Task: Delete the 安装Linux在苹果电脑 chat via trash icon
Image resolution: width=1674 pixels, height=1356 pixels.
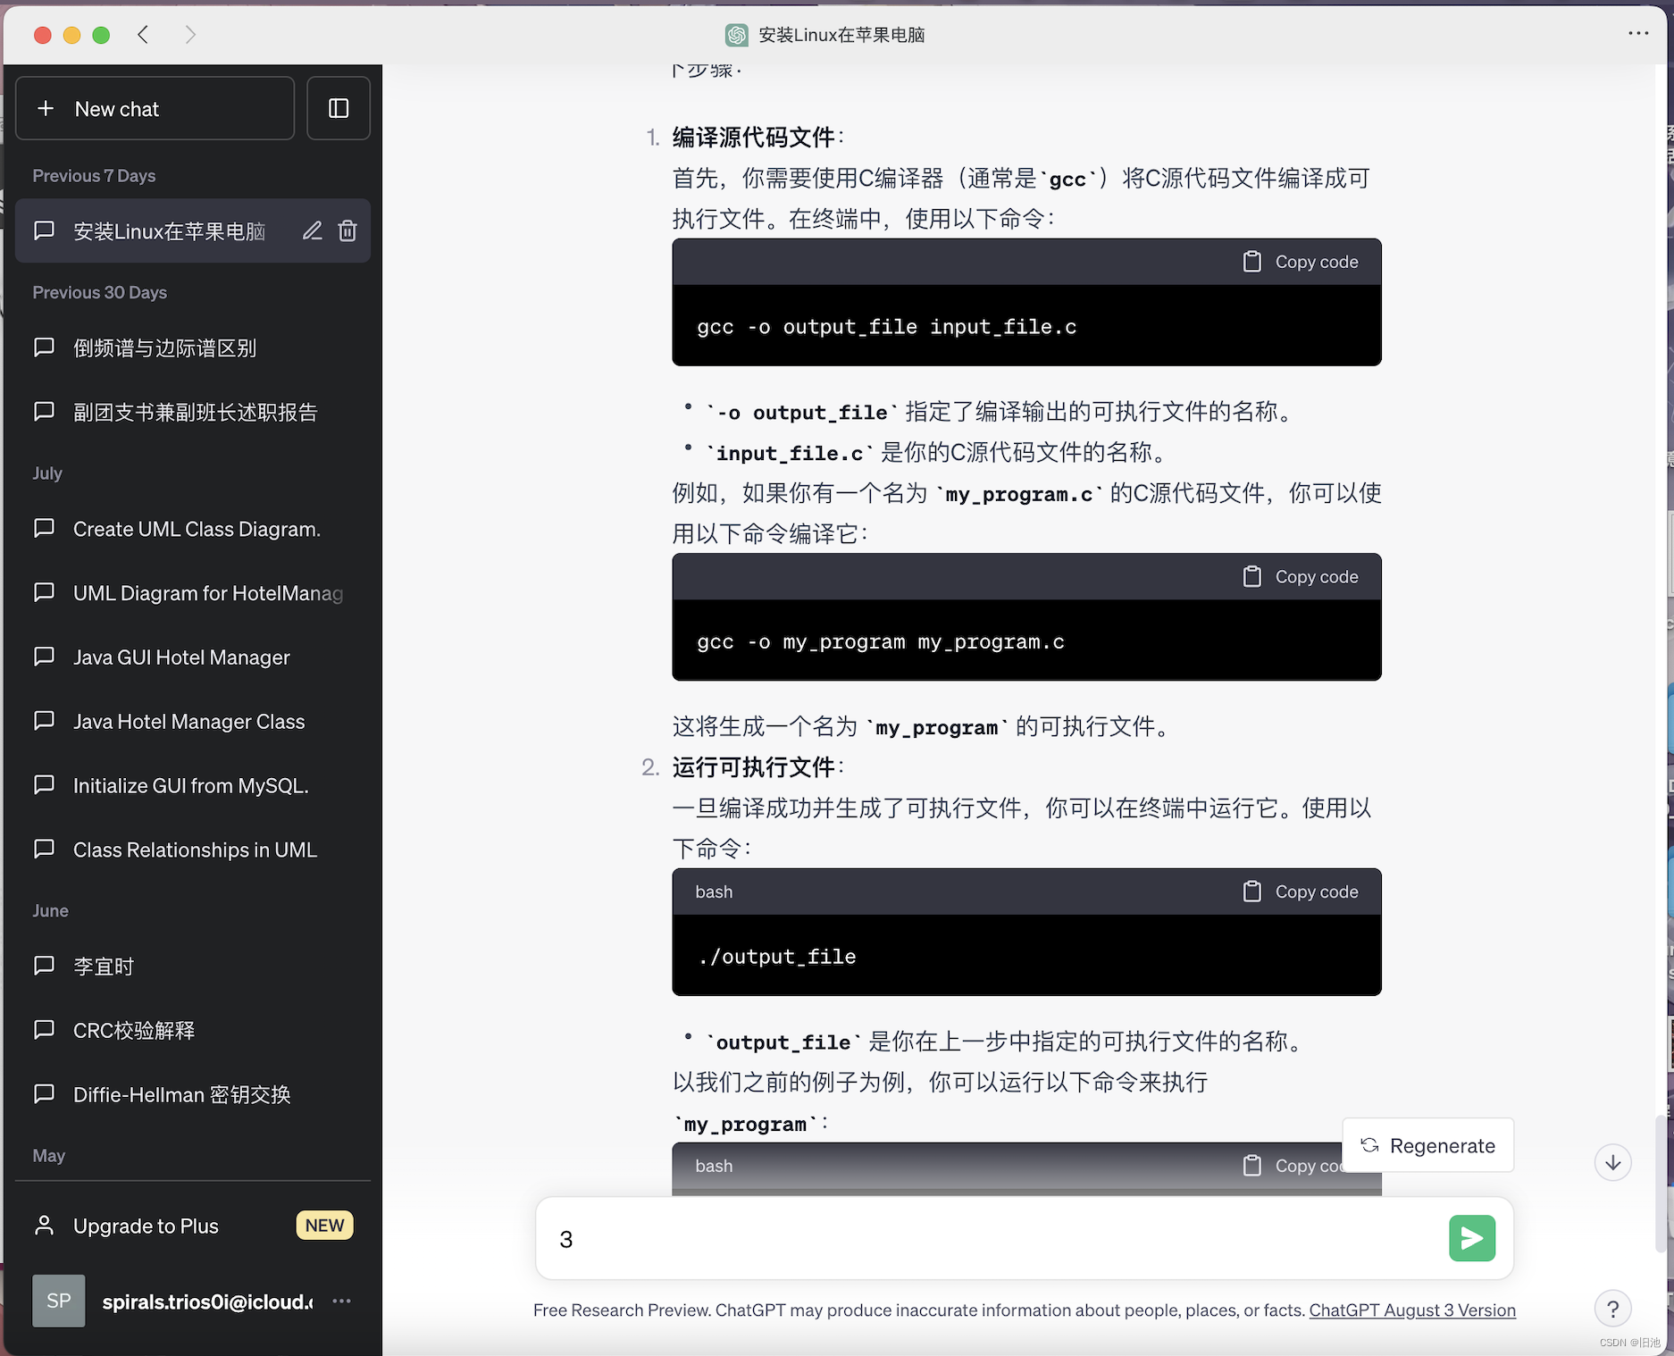Action: click(347, 230)
